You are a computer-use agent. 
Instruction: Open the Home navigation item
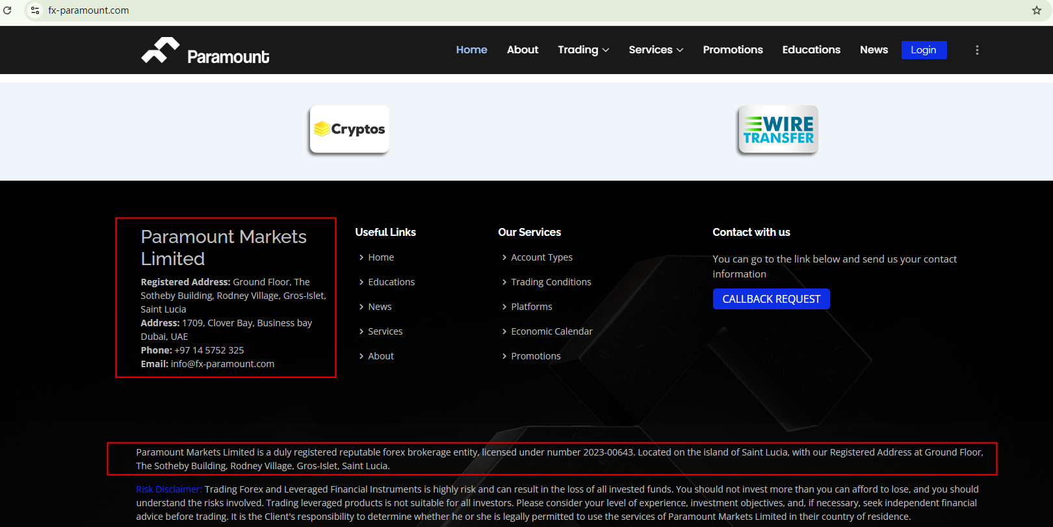(471, 50)
